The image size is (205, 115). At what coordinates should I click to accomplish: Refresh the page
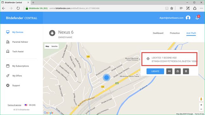point(18,8)
